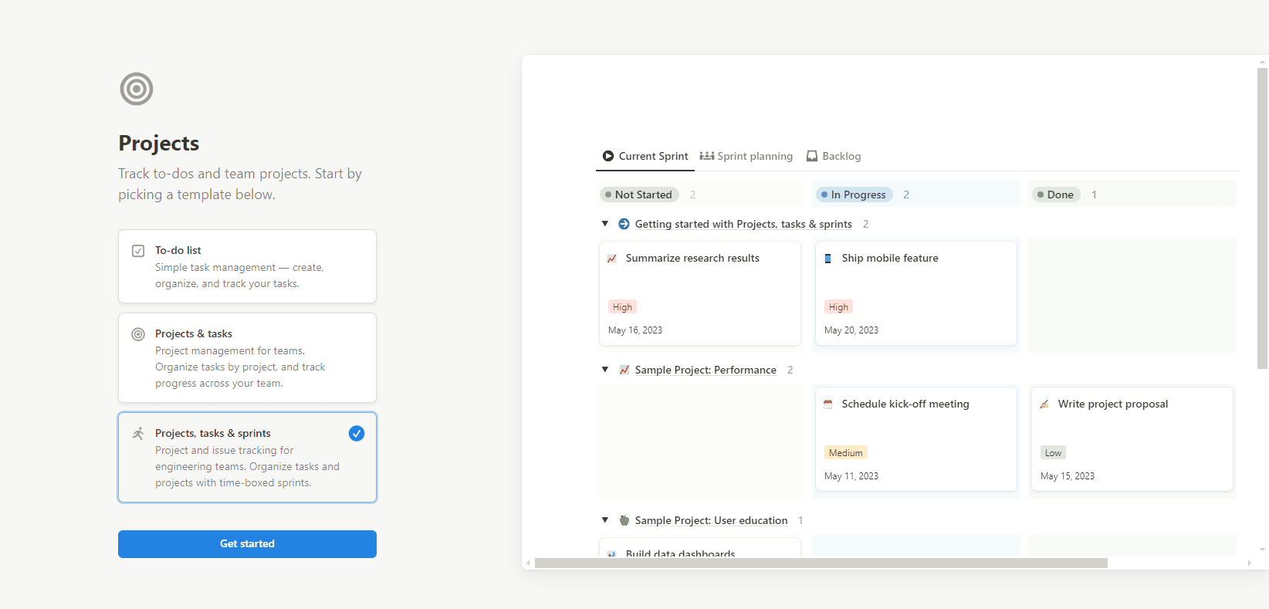Select the Projects, tasks & sprints template
Screen dimensions: 1269x609
(247, 457)
